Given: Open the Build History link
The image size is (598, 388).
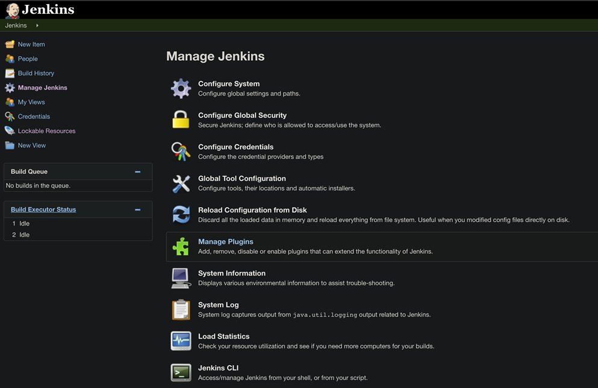Looking at the screenshot, I should (x=36, y=73).
